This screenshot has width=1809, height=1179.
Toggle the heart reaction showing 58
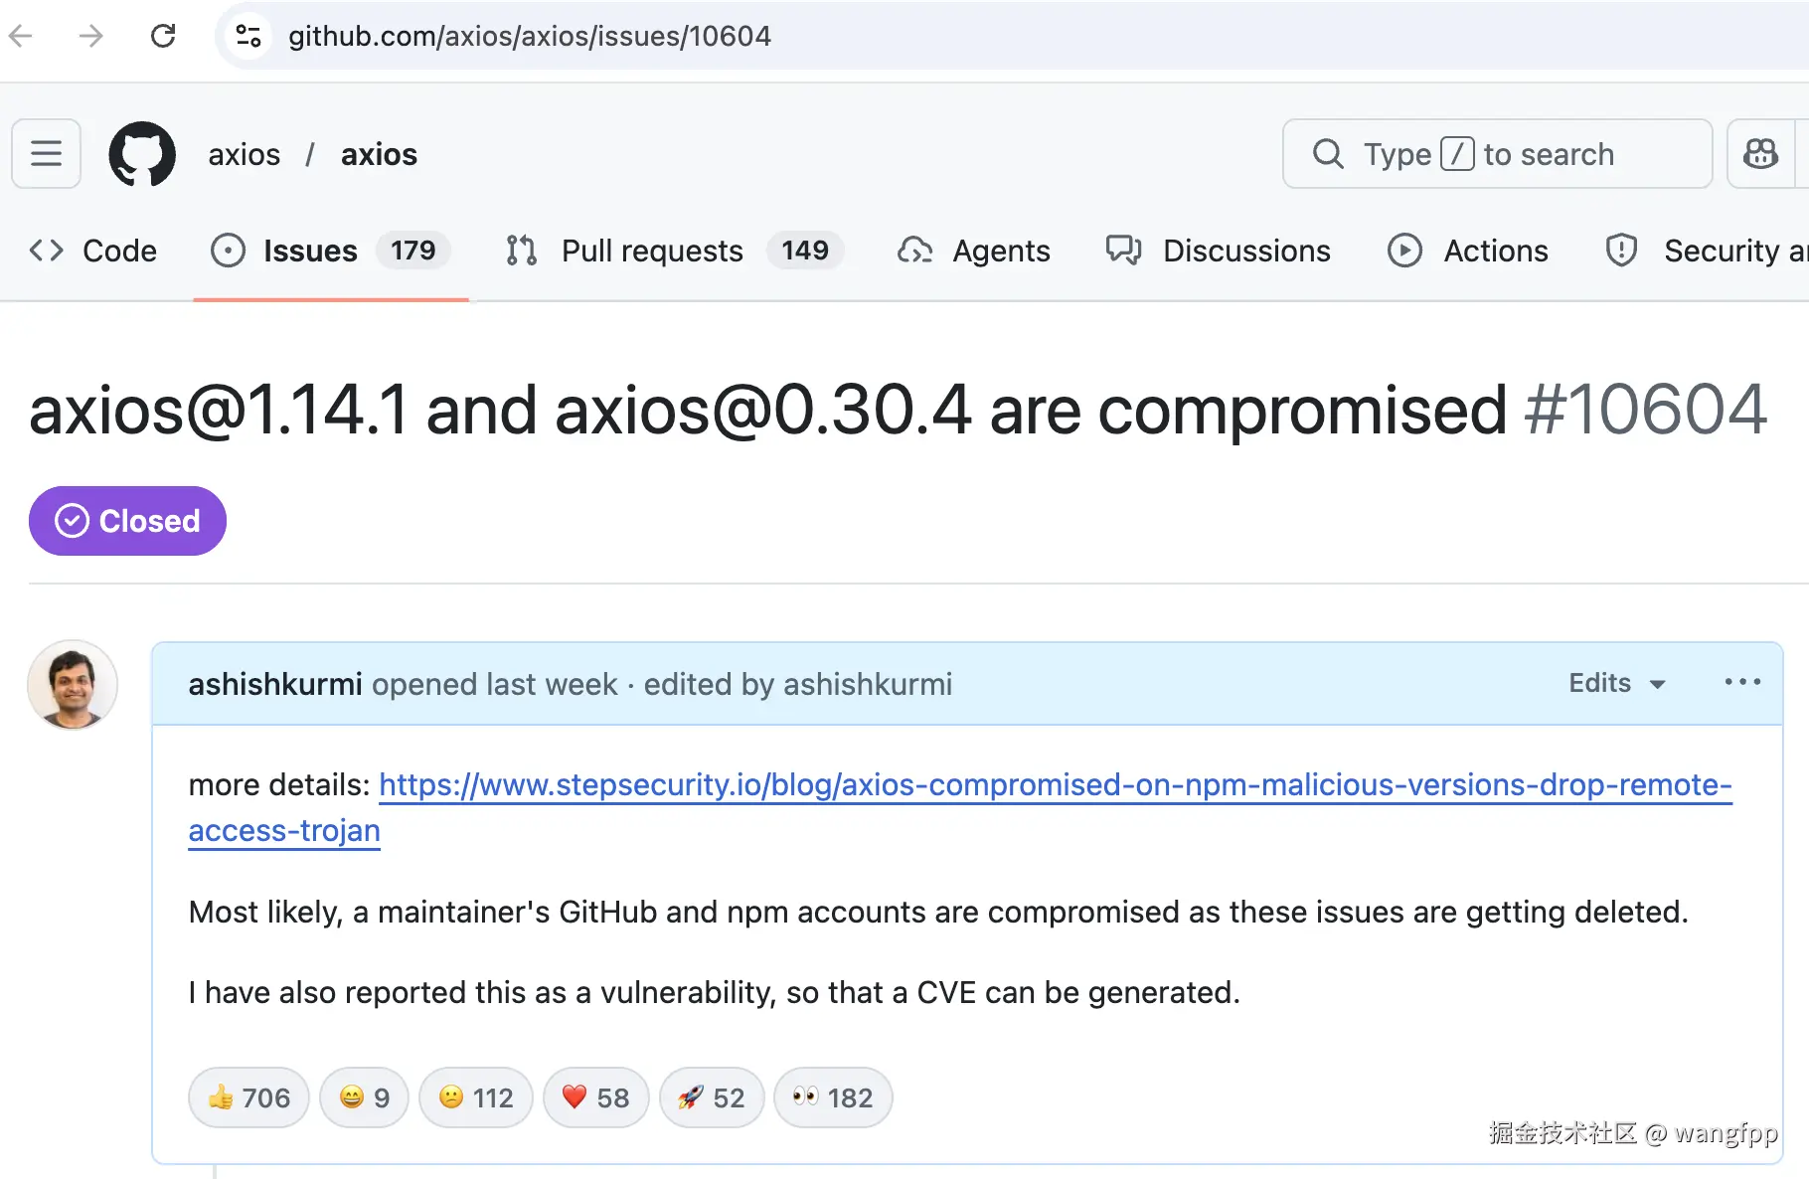[x=596, y=1097]
